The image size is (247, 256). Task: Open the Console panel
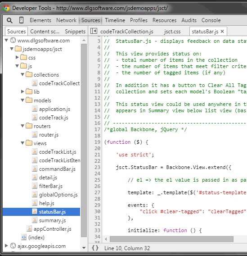211,20
